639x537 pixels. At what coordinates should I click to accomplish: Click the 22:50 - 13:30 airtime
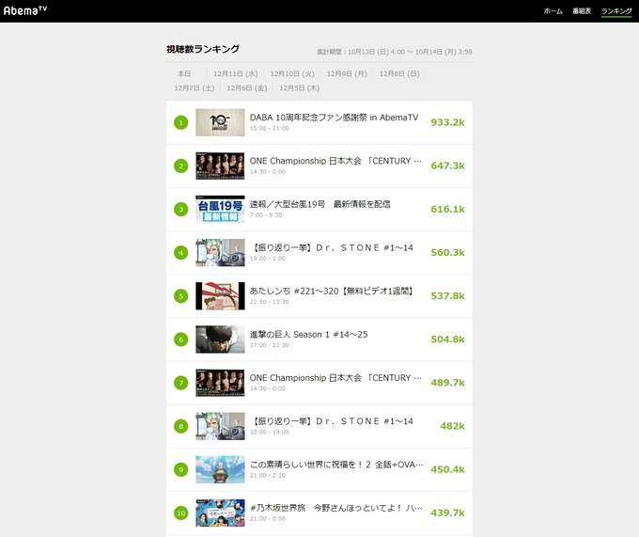click(x=270, y=302)
